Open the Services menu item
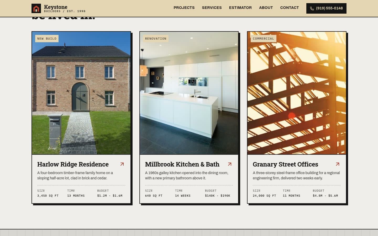The height and width of the screenshot is (236, 378). [212, 8]
